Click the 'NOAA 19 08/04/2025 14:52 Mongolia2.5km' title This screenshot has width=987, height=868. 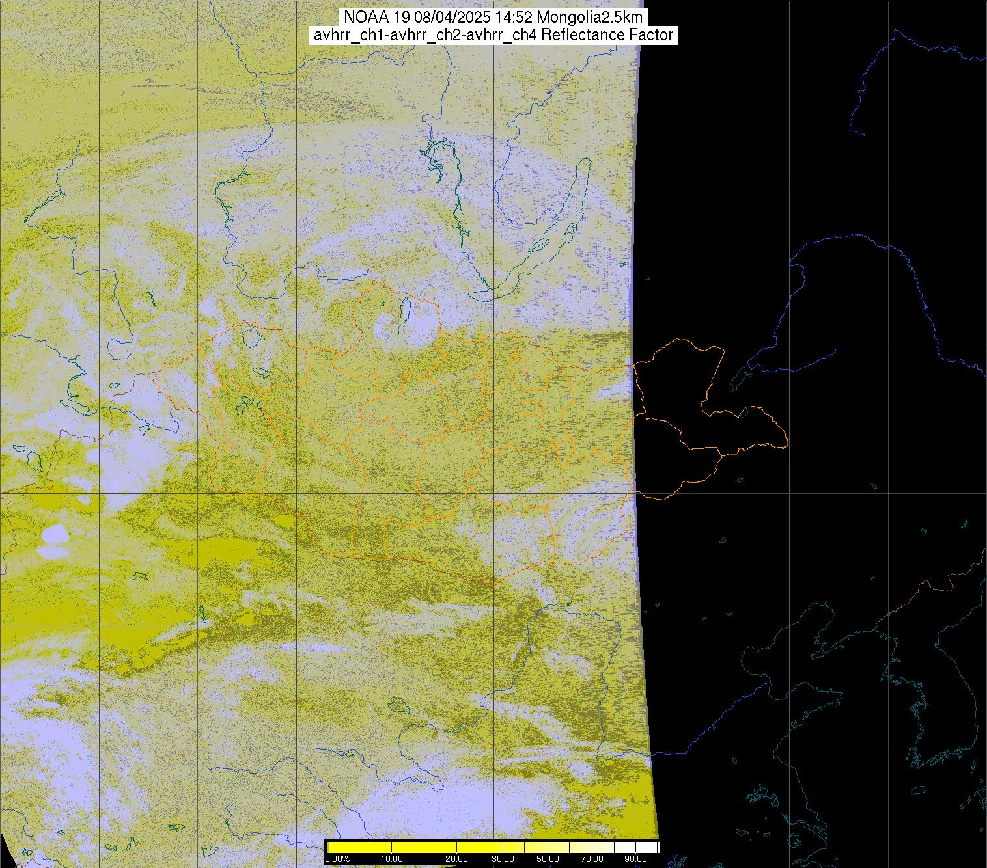493,17
